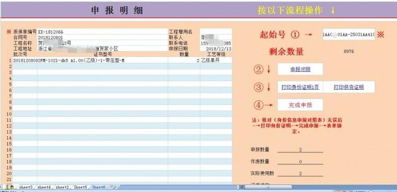Click the 数量 column header
This screenshot has width=397, height=192.
click(184, 54)
